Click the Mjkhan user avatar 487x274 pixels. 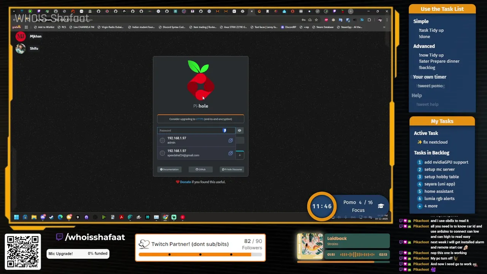pyautogui.click(x=20, y=37)
